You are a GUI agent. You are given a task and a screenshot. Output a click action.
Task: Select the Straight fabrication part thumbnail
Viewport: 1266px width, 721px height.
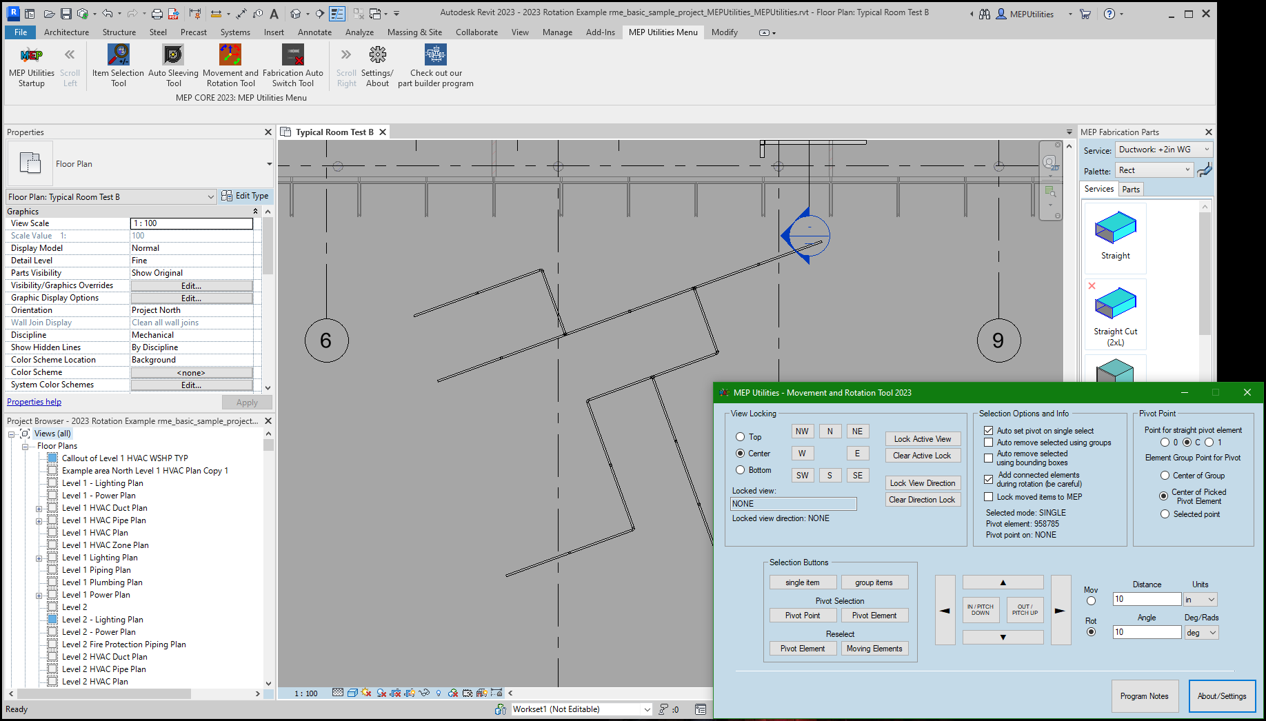(1115, 229)
